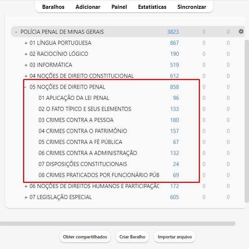Image resolution: width=249 pixels, height=249 pixels.
Task: Open the Baralhos tab
Action: click(54, 7)
